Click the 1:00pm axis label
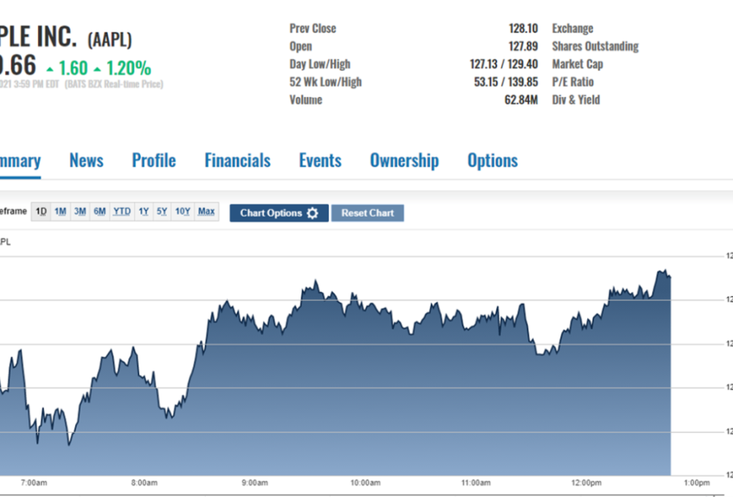 697,482
